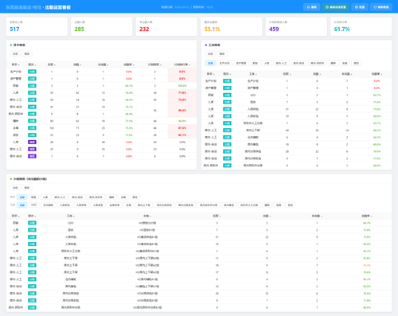Click the 517 total headcount card

(37, 26)
